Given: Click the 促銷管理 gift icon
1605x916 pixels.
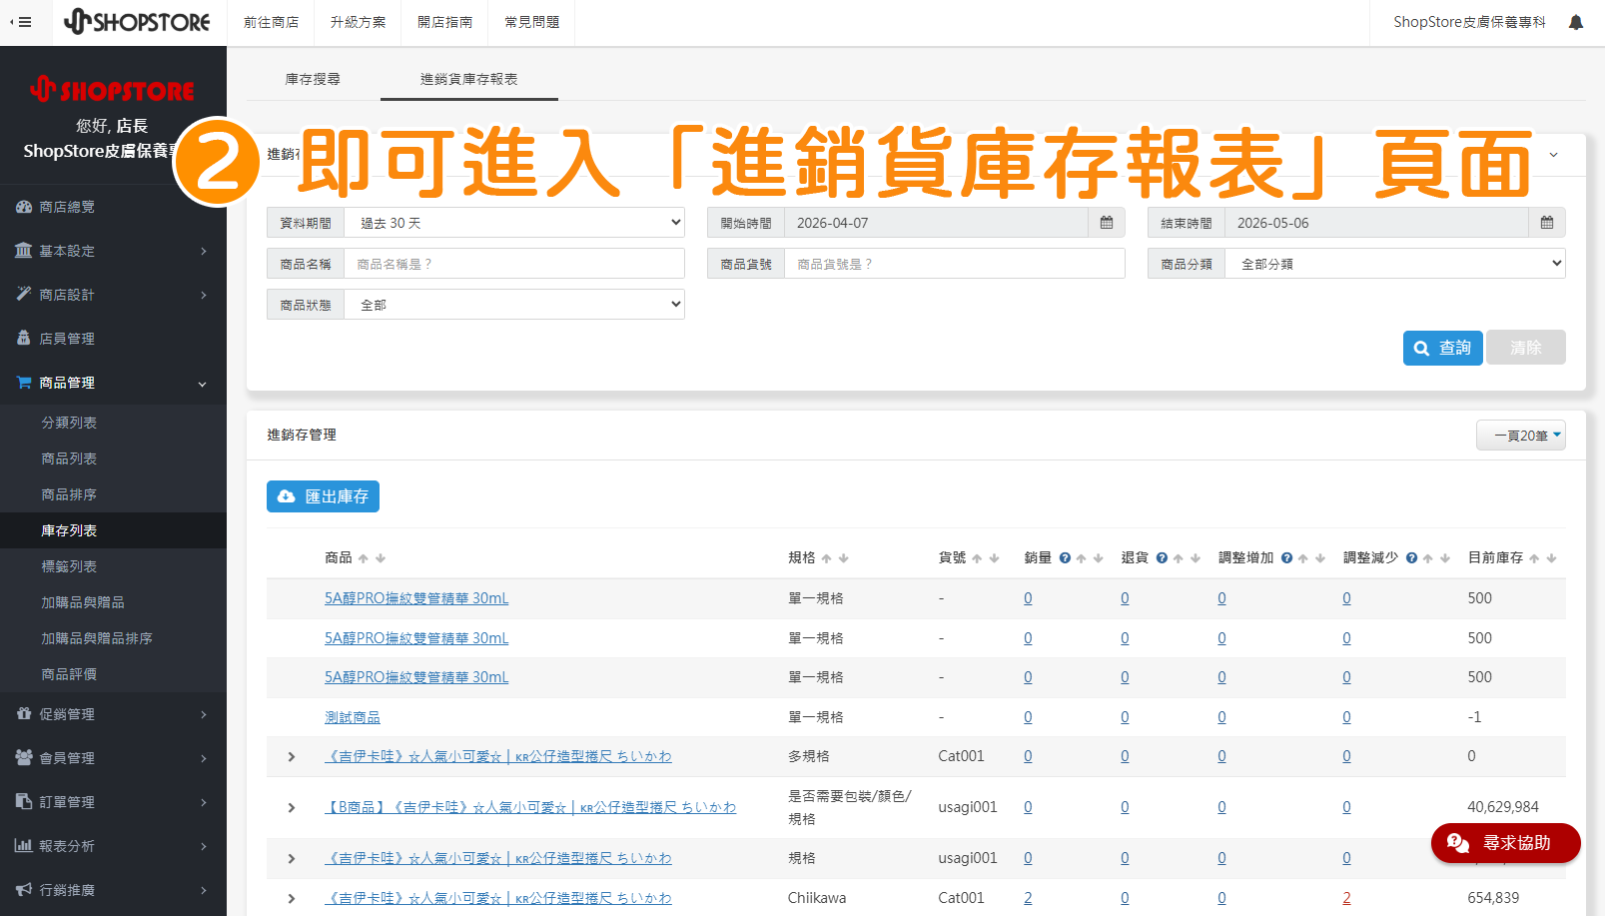Looking at the screenshot, I should 24,714.
